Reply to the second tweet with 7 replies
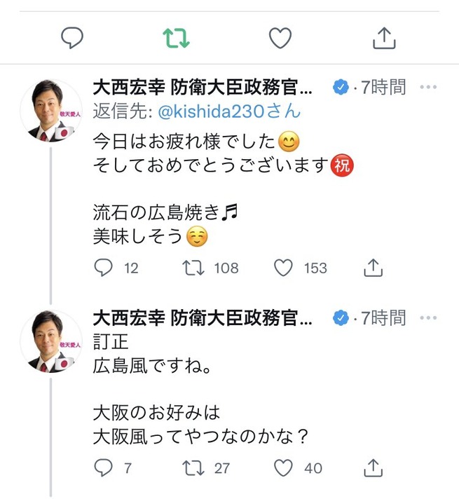 [103, 467]
